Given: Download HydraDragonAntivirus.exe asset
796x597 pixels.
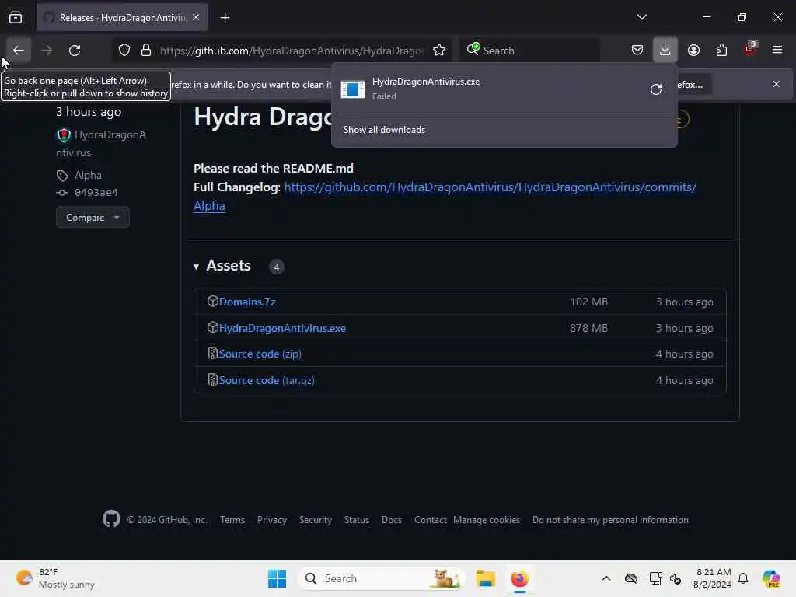Looking at the screenshot, I should 282,328.
